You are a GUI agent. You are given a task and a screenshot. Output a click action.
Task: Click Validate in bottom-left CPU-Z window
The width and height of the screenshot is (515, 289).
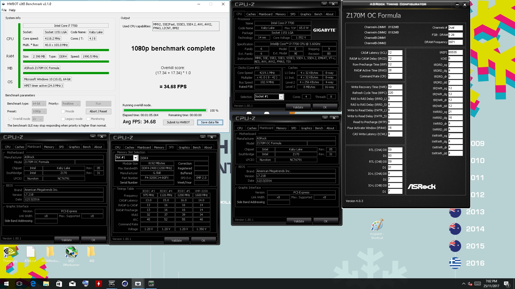point(67,240)
